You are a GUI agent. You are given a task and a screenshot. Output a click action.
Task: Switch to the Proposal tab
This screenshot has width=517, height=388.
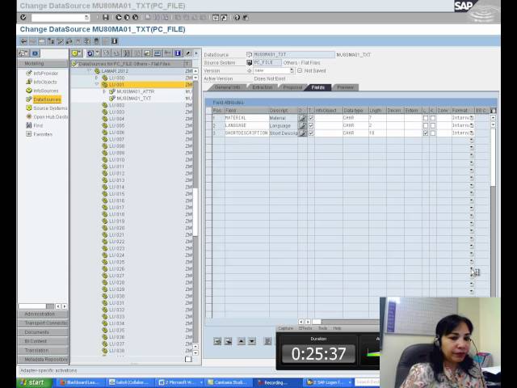point(292,87)
